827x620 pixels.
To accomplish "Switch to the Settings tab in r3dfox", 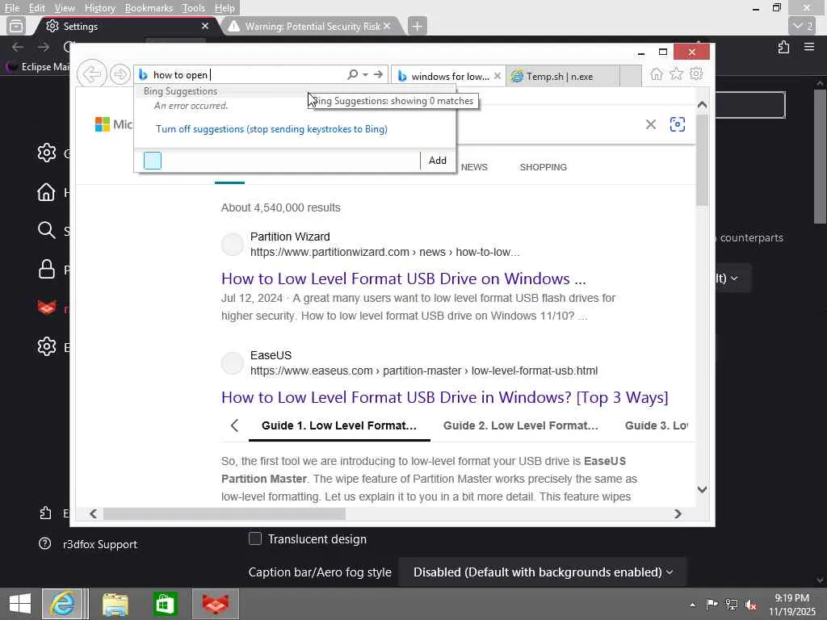I will (127, 26).
